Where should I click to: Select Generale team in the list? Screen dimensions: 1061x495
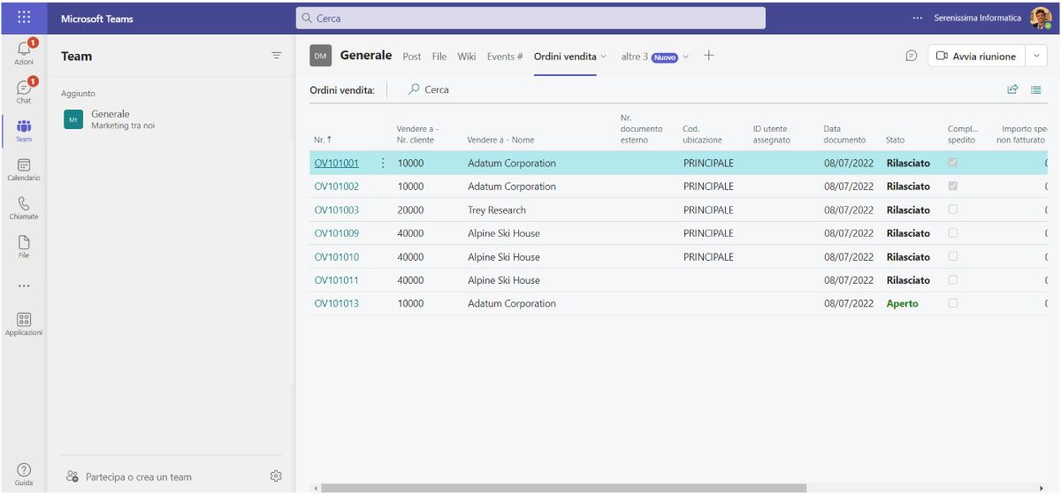pyautogui.click(x=170, y=119)
